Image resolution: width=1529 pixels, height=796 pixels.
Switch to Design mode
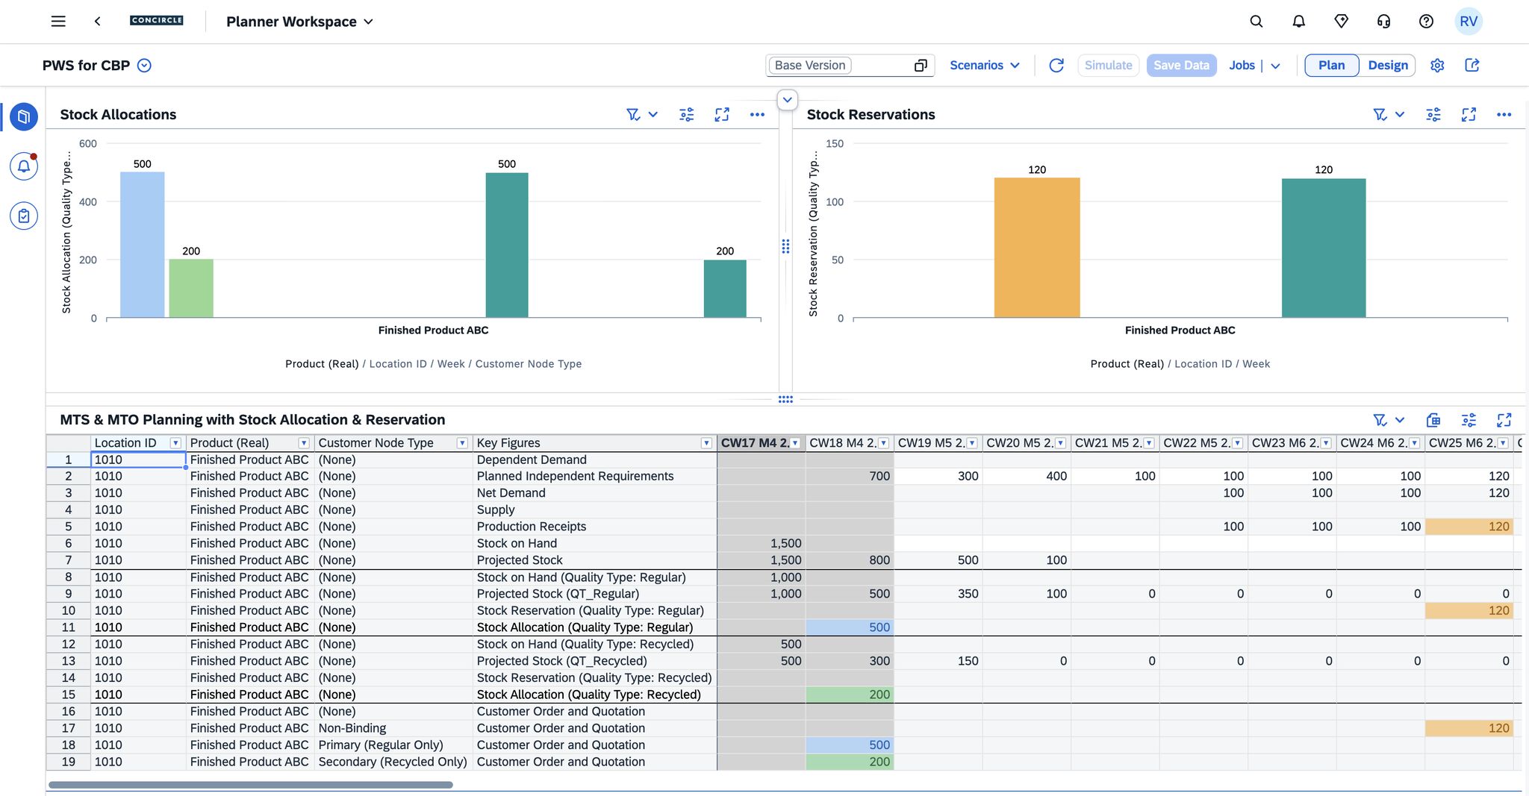[x=1387, y=66]
